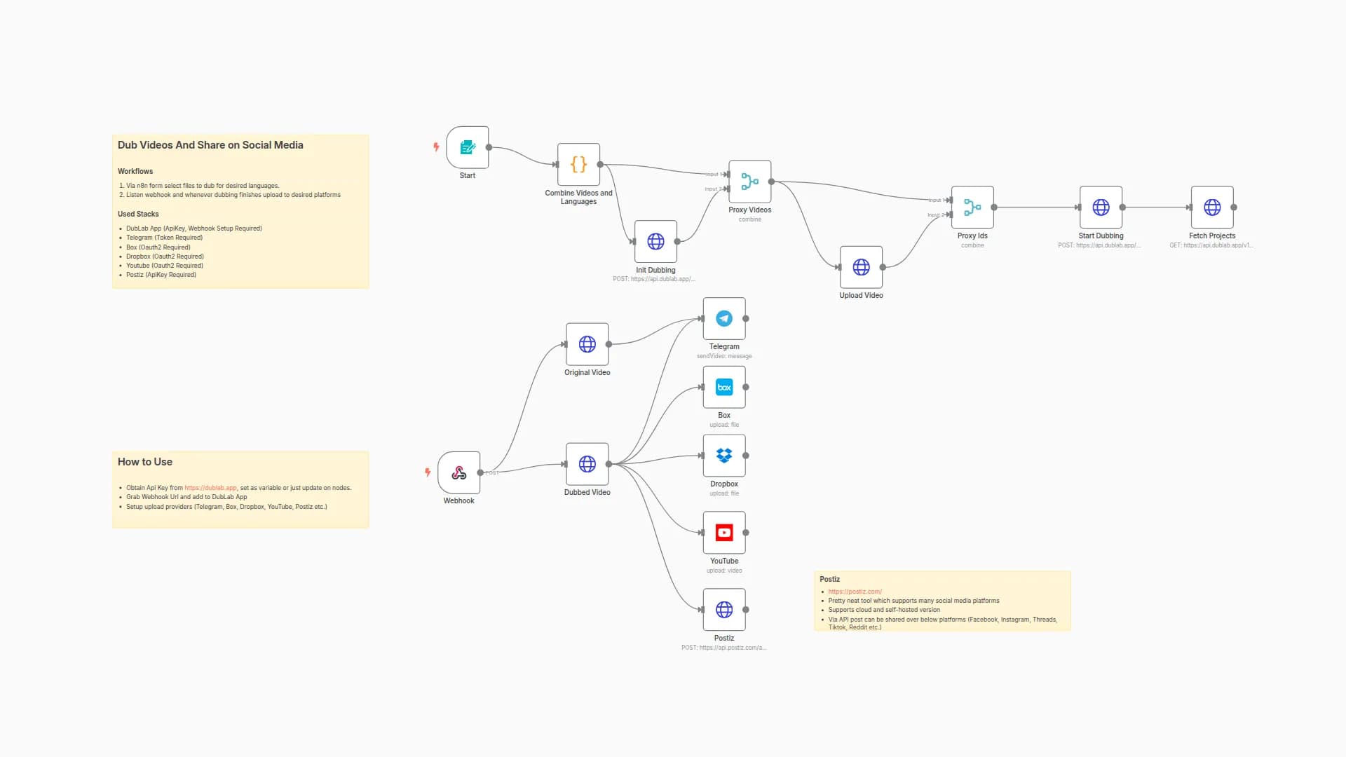Screen dimensions: 1346x757
Task: Click the Dropbox node output connector
Action: 746,456
